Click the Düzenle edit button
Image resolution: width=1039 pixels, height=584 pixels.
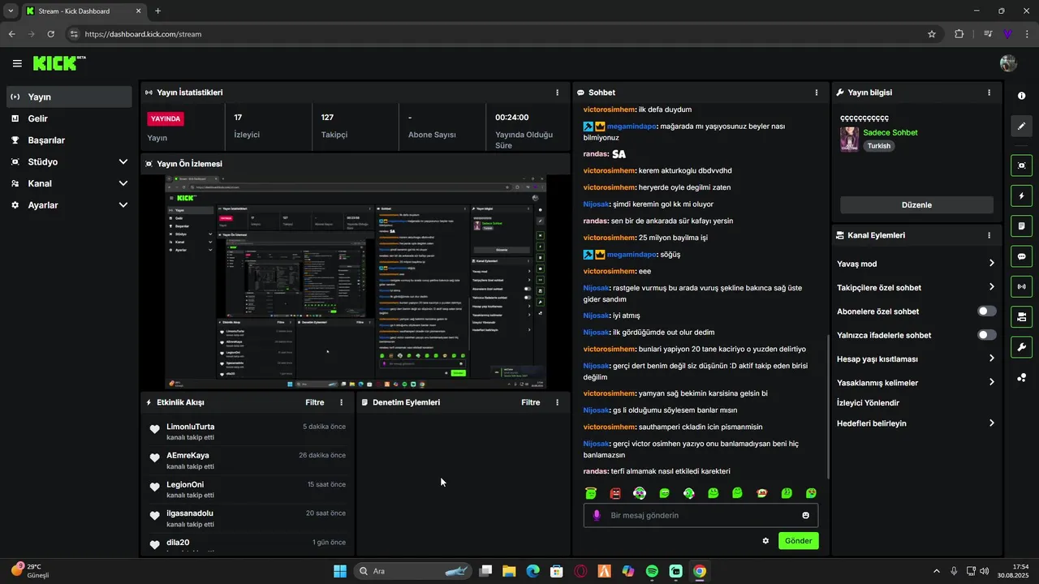(x=916, y=204)
